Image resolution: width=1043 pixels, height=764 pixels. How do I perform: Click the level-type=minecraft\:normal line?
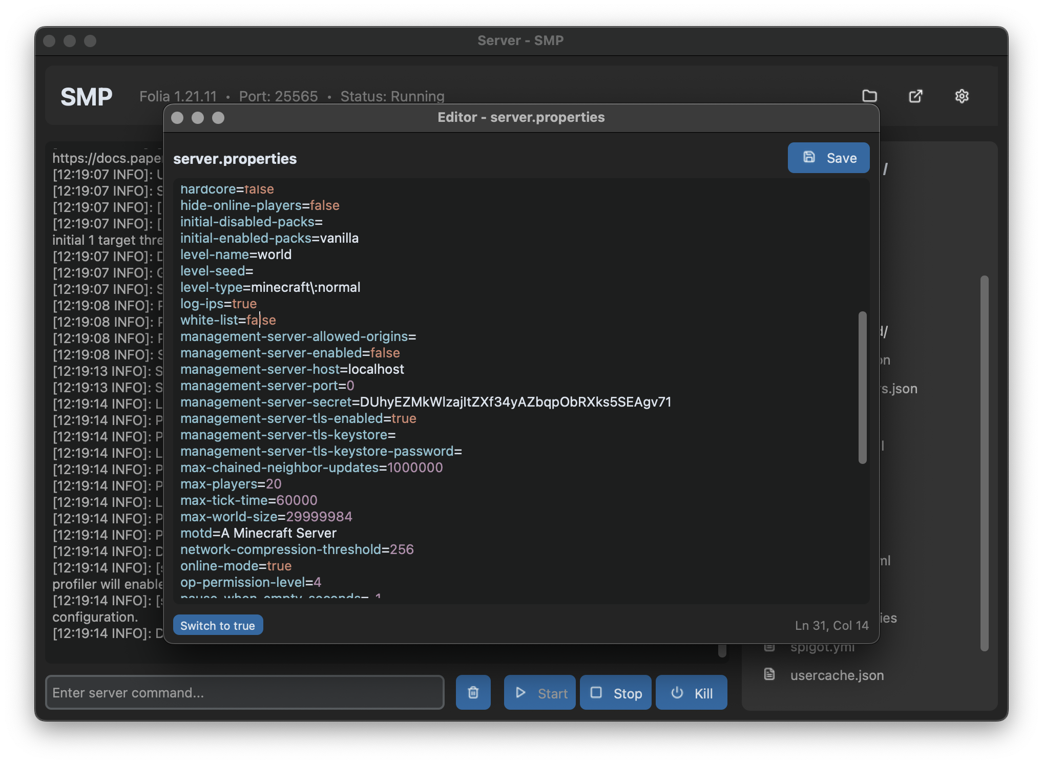click(x=270, y=287)
